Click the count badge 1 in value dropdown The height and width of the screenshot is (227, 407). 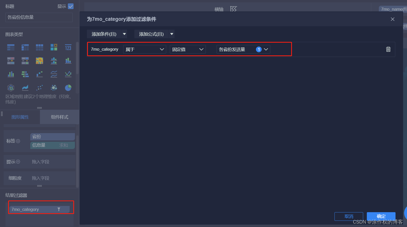pos(259,49)
